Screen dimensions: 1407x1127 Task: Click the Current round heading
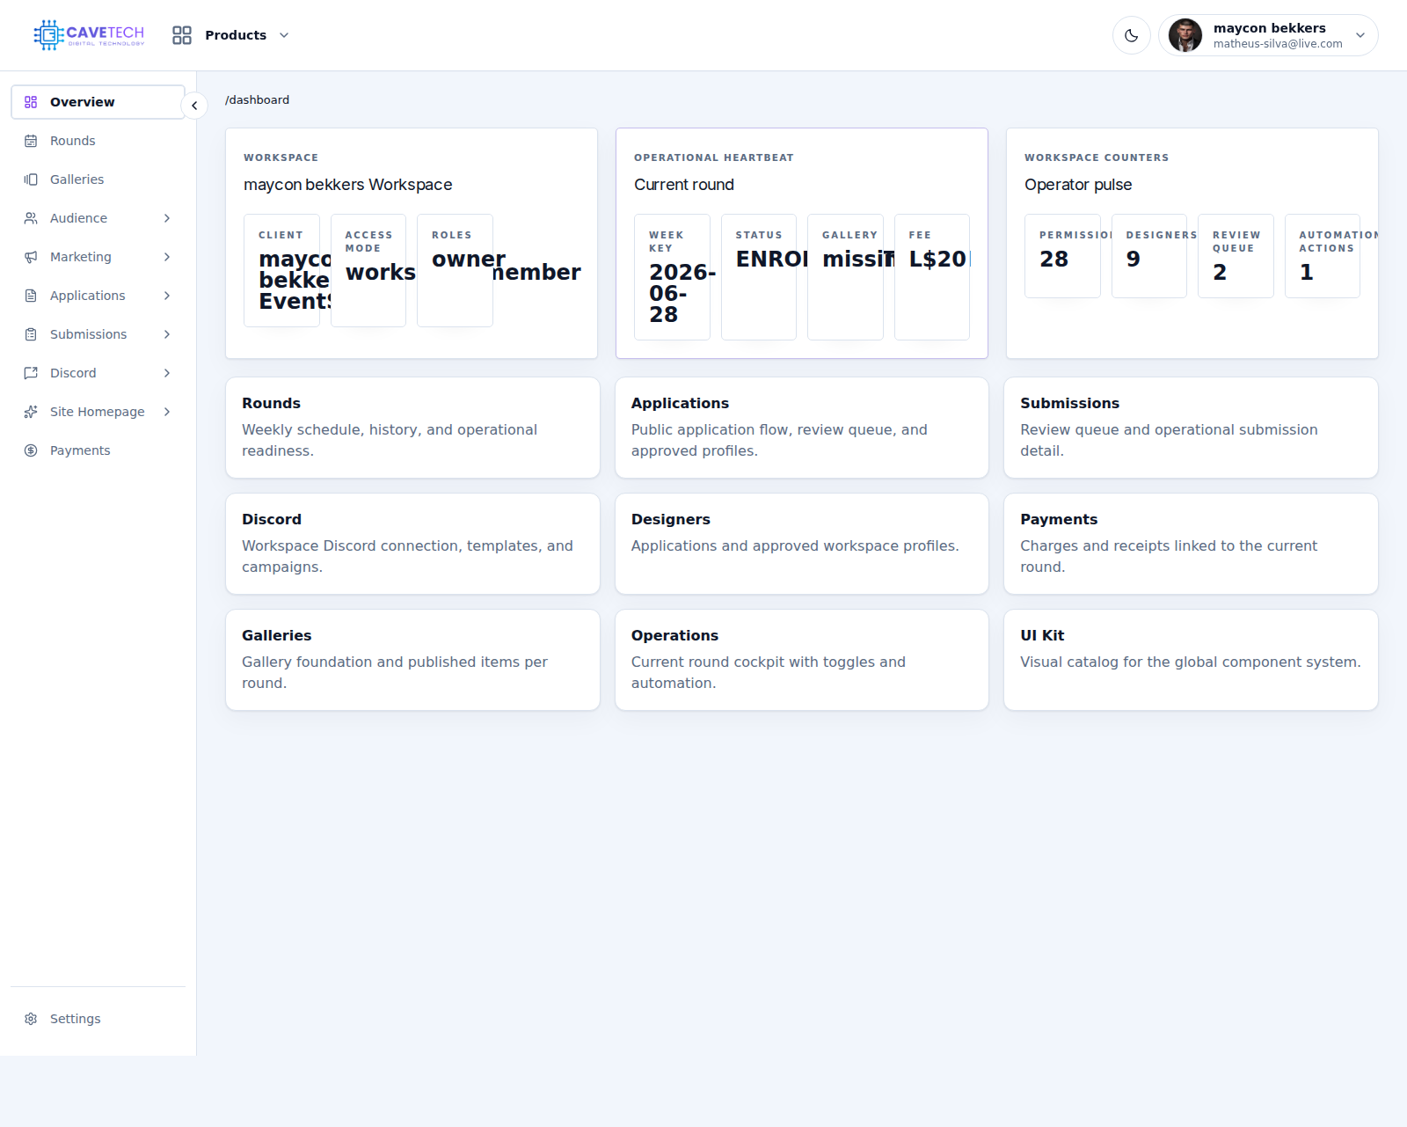(684, 185)
